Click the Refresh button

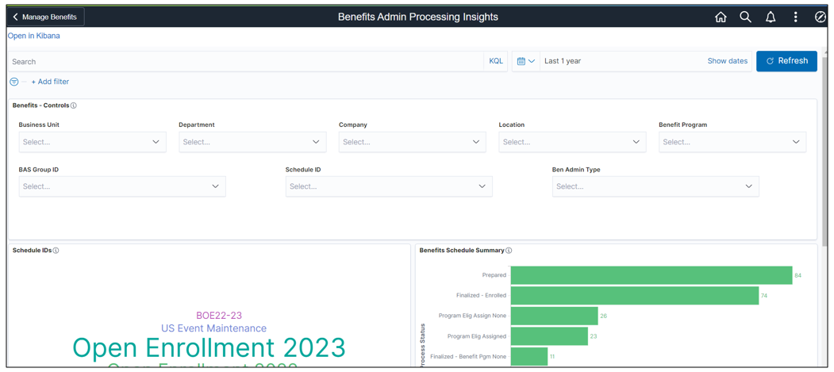786,61
